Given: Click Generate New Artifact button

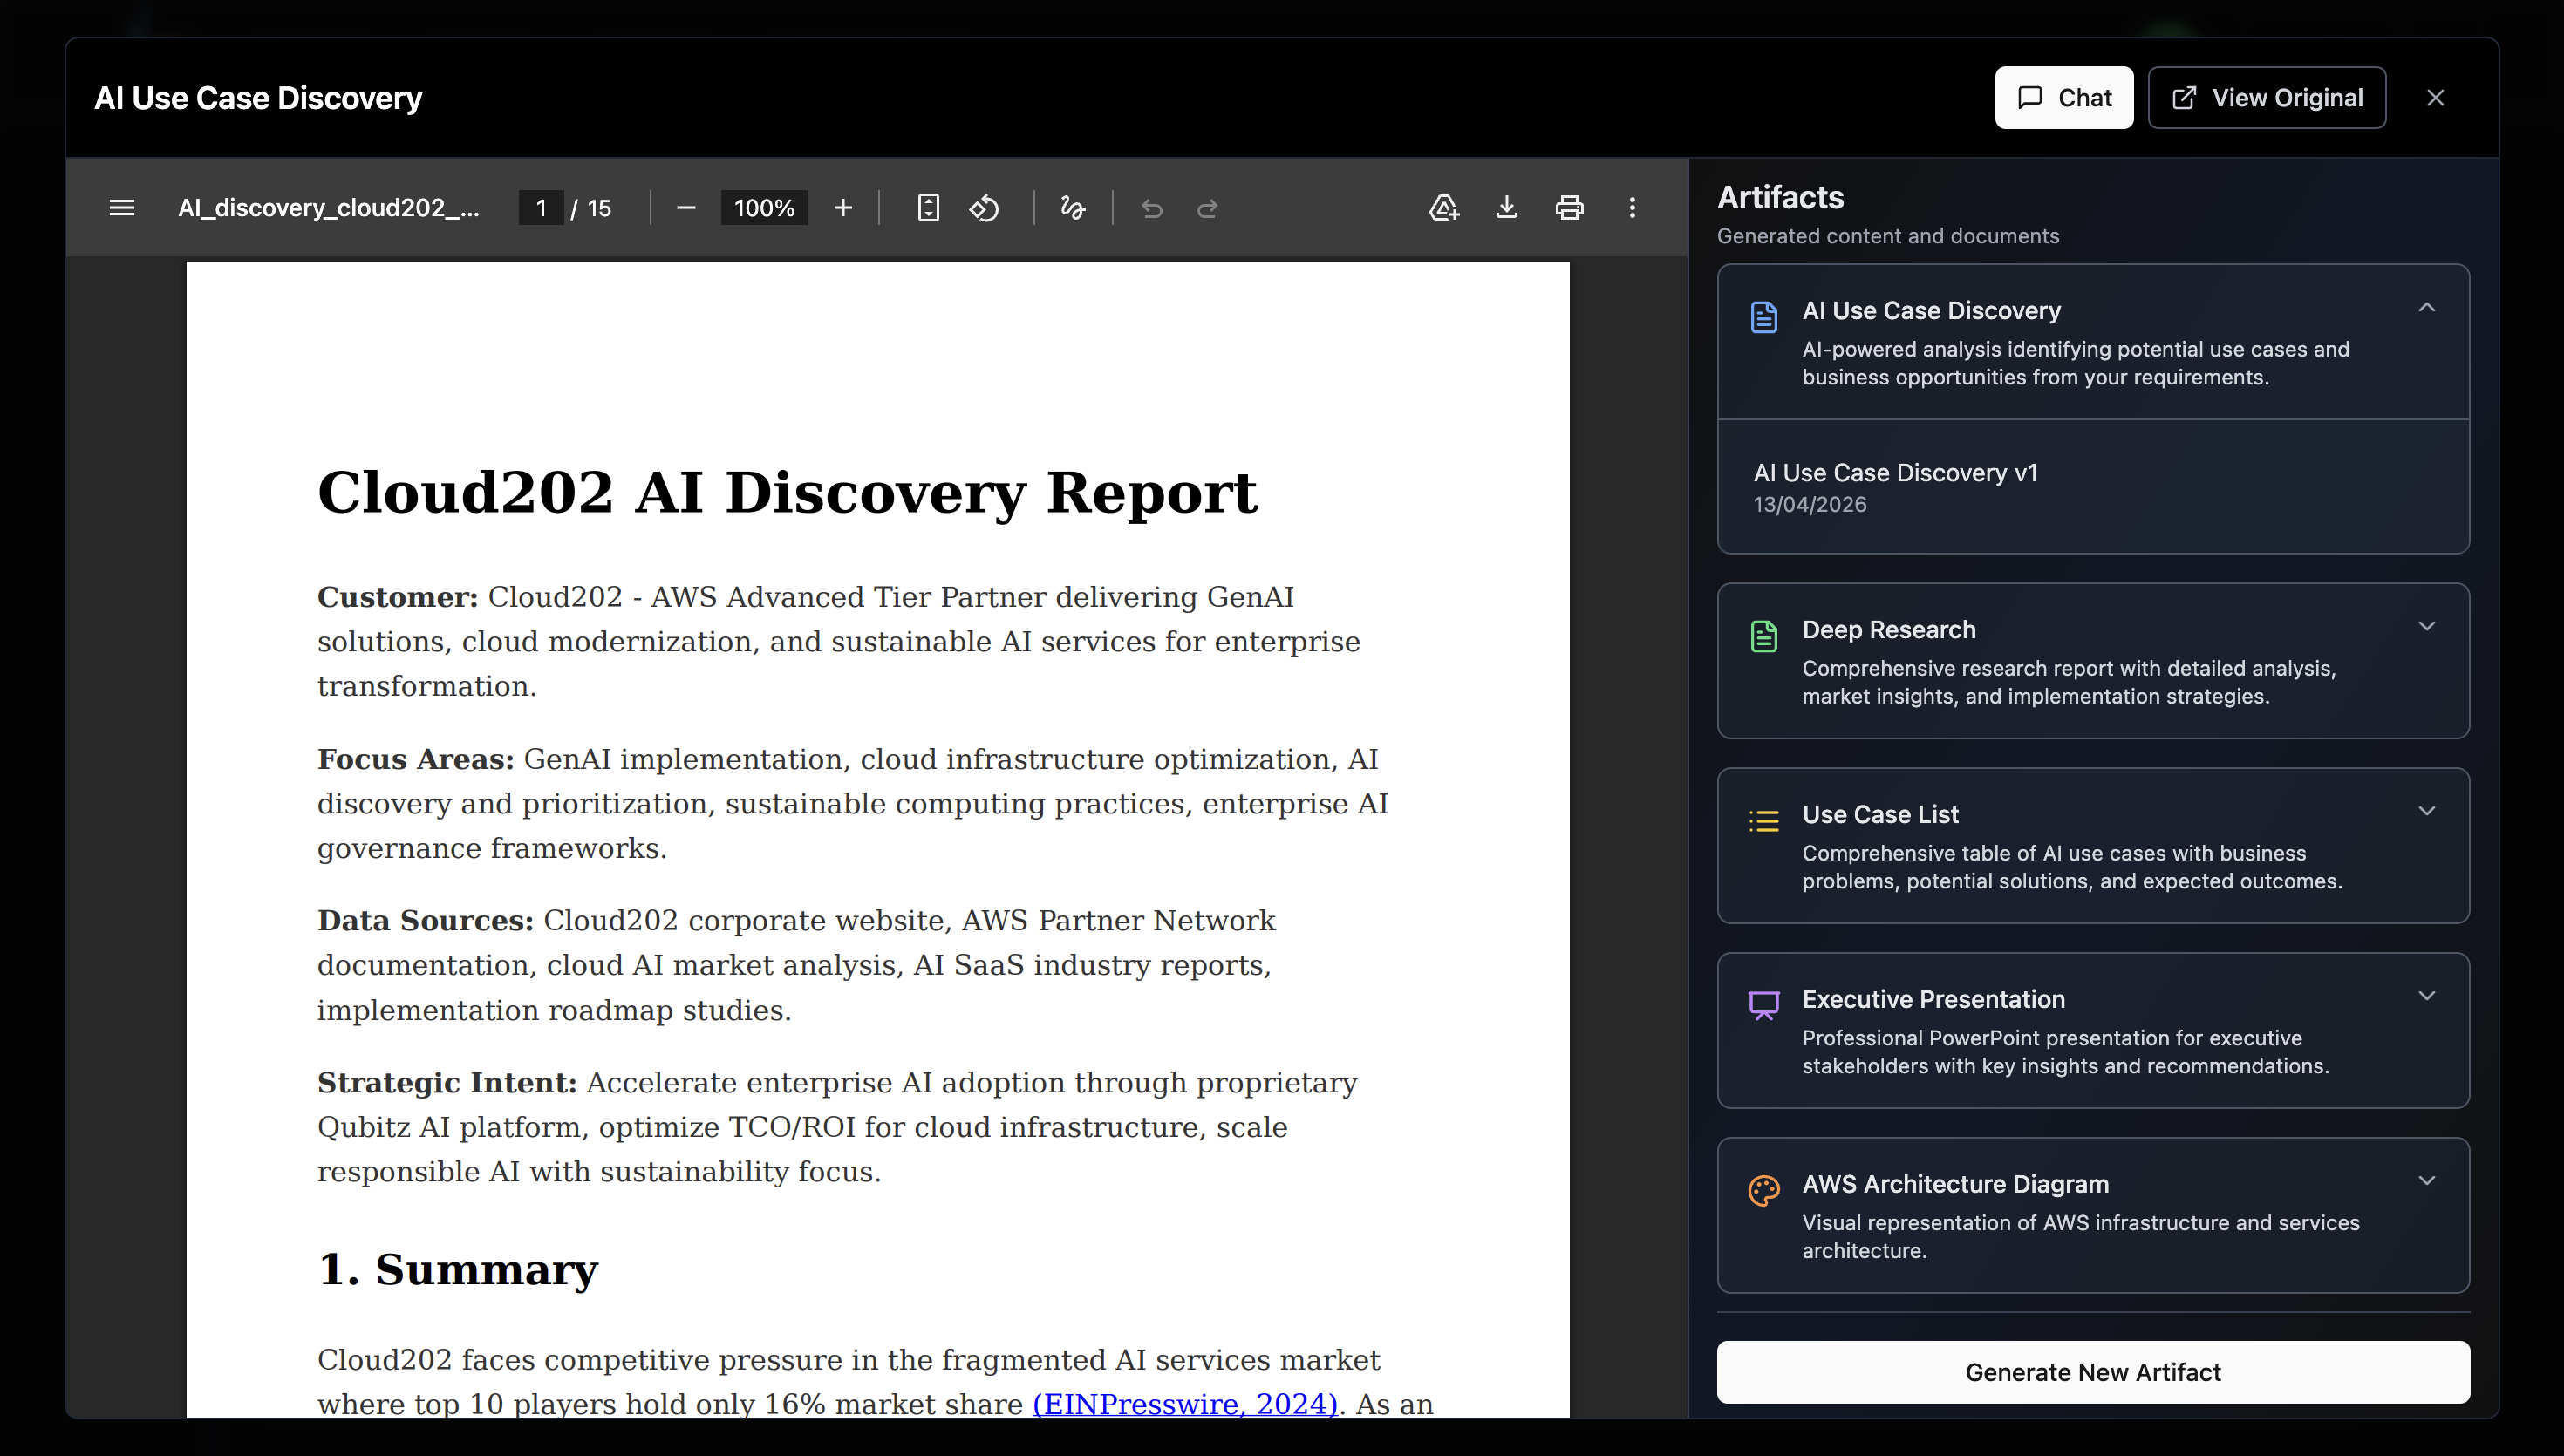Looking at the screenshot, I should pos(2093,1372).
